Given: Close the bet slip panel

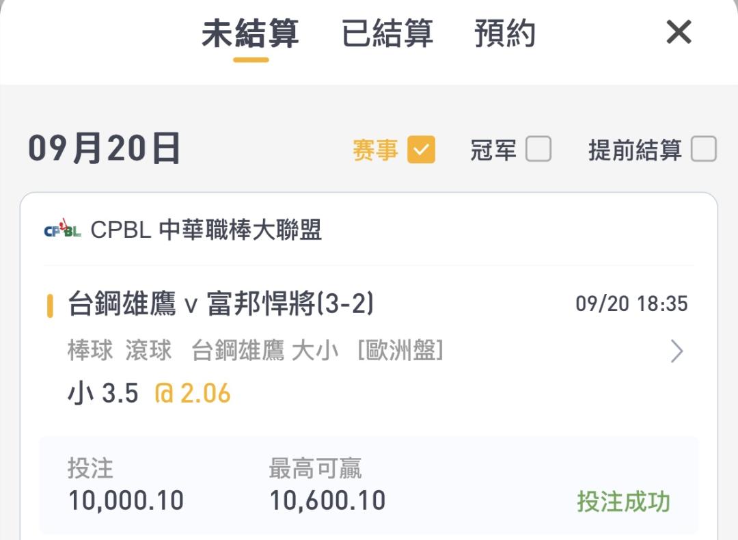Looking at the screenshot, I should click(x=679, y=32).
